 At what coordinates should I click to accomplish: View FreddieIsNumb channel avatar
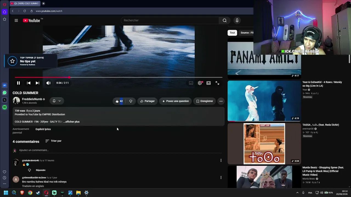(16, 101)
